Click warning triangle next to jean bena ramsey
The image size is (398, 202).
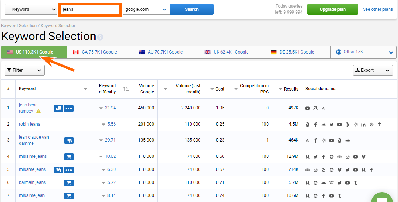point(38,111)
